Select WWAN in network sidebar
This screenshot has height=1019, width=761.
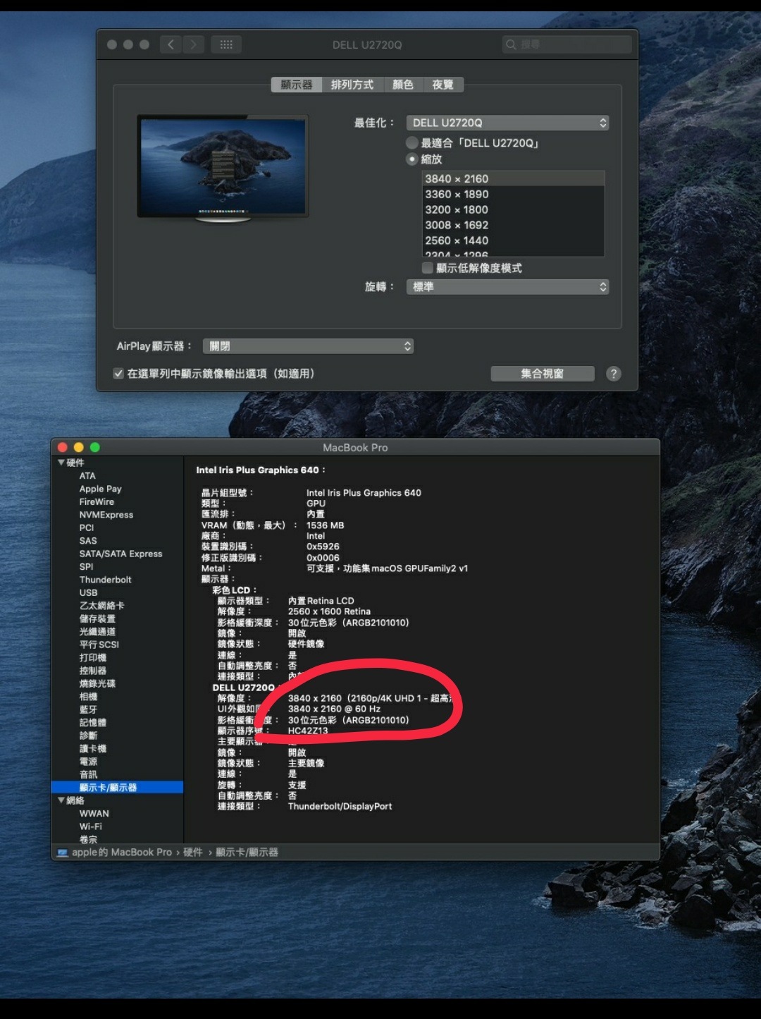(94, 814)
